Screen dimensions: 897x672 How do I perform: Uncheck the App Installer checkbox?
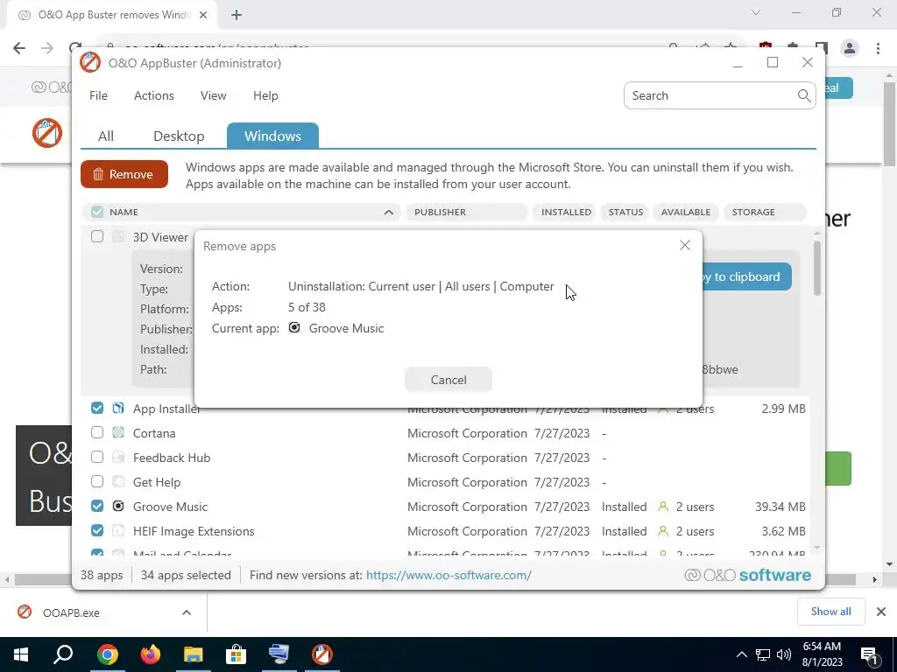tap(97, 408)
